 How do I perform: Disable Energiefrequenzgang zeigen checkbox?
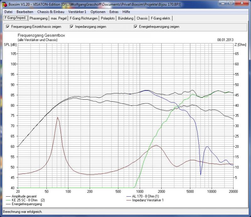136,27
